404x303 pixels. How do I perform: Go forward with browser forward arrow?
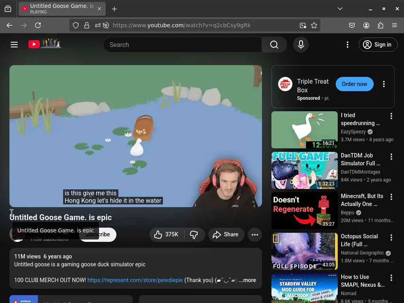tap(23, 25)
